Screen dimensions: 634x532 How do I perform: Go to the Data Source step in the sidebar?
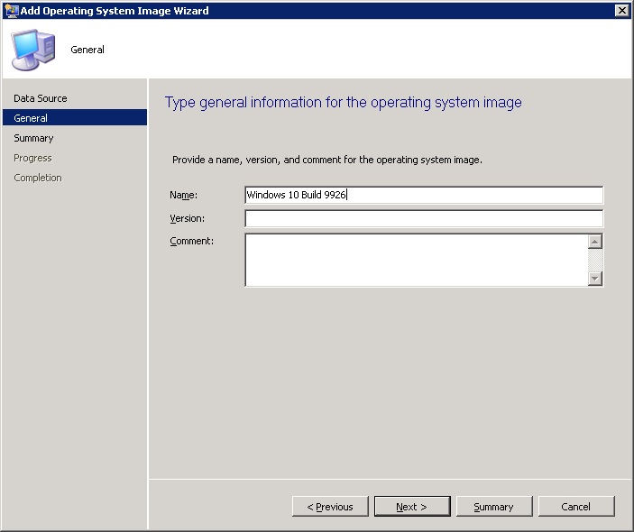[x=41, y=98]
